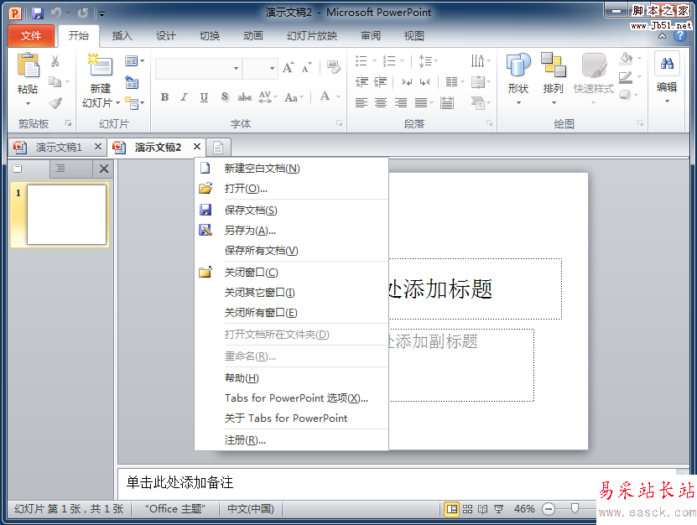697x525 pixels.
Task: Click the New Slide icon
Action: coord(100,65)
